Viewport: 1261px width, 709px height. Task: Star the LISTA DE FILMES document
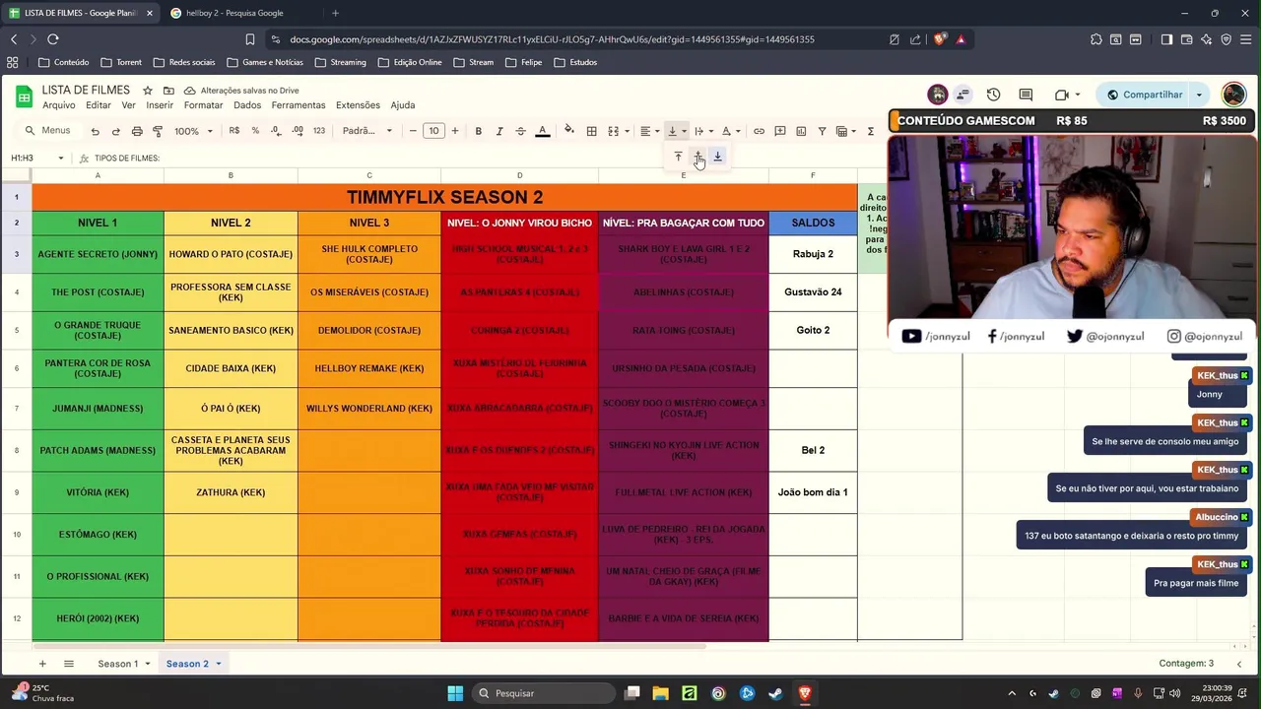(x=148, y=91)
